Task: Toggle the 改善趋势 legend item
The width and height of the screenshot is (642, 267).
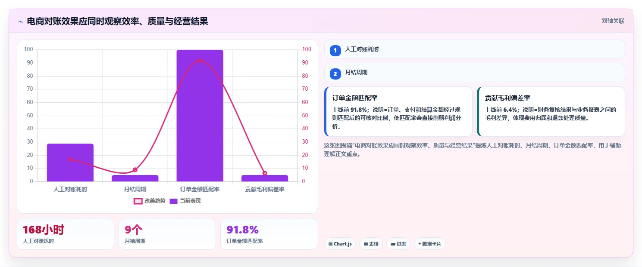Action: click(150, 201)
